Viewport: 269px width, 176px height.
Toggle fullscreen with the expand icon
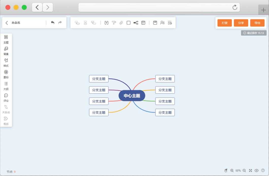click(250, 171)
